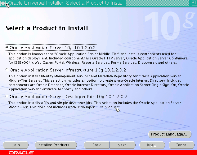Click the Oracle Universal Installer title bar text

66,3
